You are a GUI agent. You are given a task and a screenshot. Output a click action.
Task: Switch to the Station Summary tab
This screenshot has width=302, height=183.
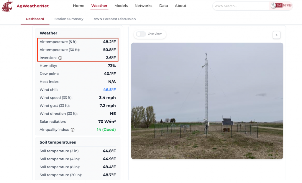(69, 19)
